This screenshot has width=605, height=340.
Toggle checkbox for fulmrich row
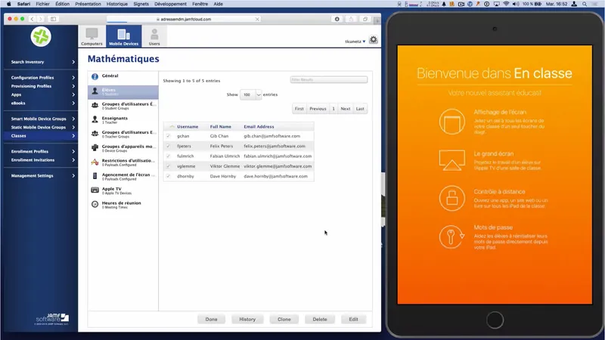point(168,156)
